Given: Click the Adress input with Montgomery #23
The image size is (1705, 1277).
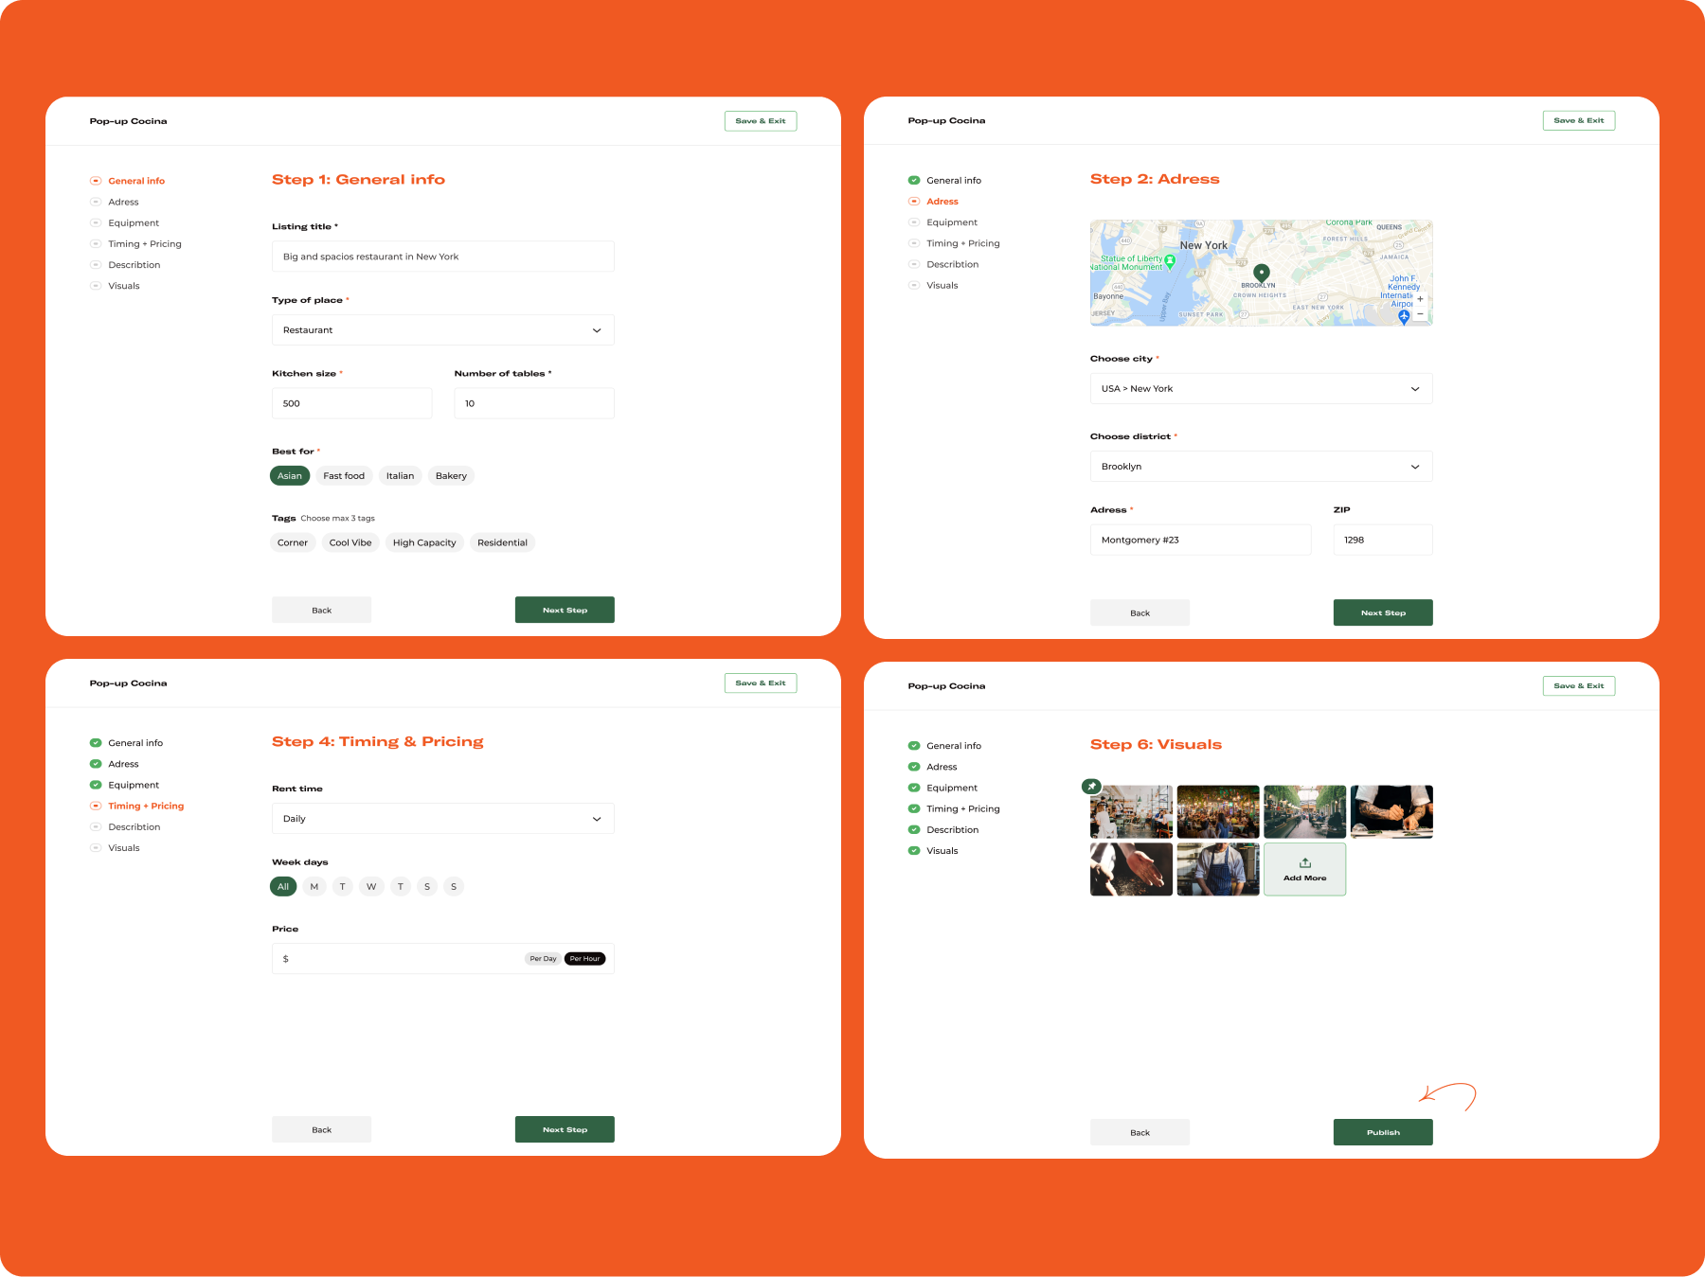Looking at the screenshot, I should click(1201, 540).
